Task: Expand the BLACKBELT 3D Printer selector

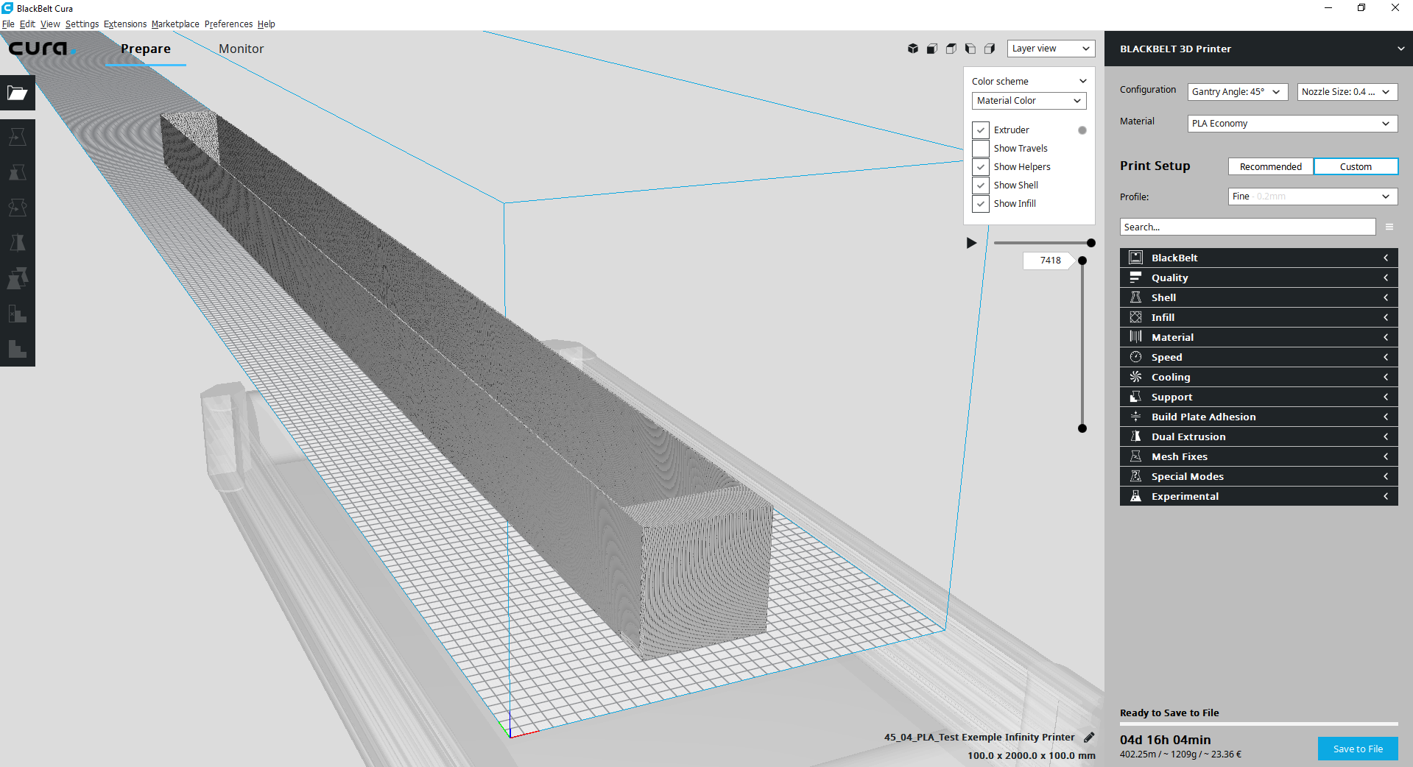Action: coord(1258,49)
